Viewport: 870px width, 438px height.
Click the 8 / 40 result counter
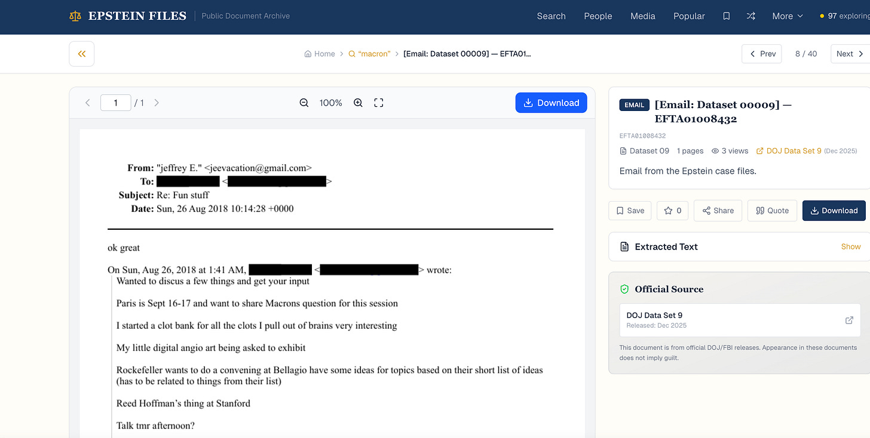[x=806, y=54]
